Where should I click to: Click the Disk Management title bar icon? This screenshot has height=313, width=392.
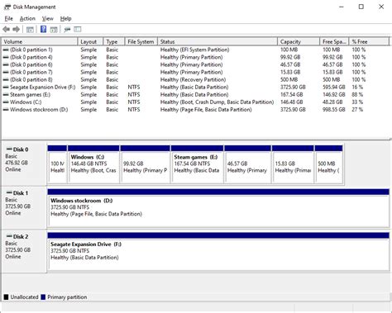point(7,7)
